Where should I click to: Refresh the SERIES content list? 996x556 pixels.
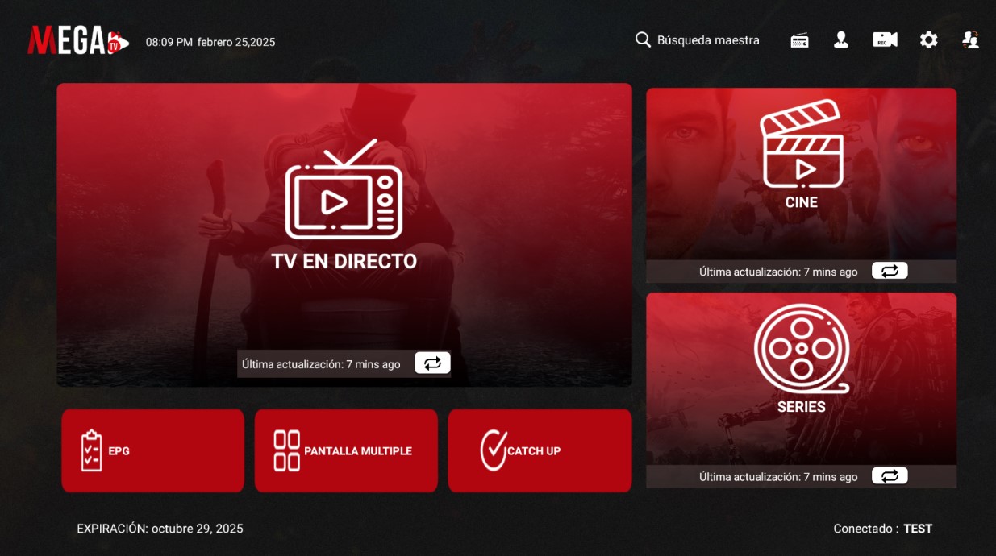tap(890, 476)
